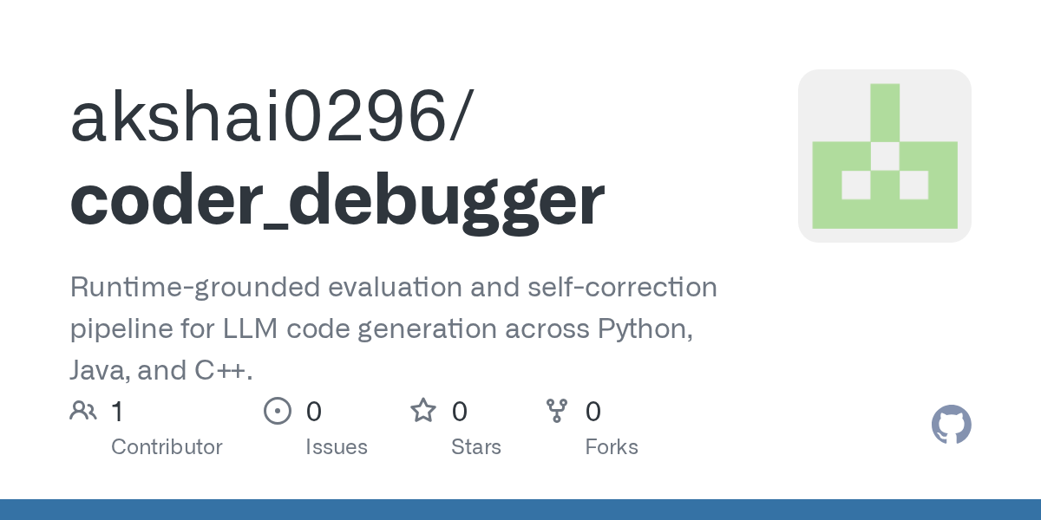Screen dimensions: 1041x520
Task: Open the coder_debugger repository title
Action: 337,199
